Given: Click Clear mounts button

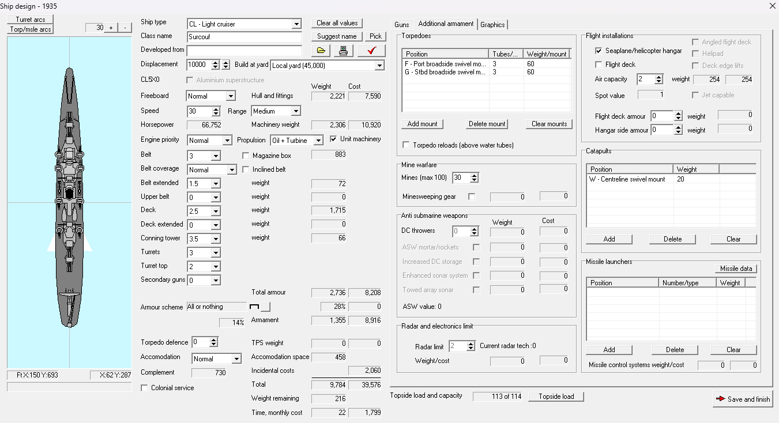Looking at the screenshot, I should (x=549, y=124).
